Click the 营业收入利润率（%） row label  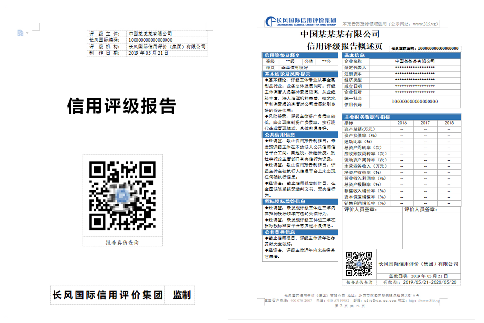tap(365, 178)
